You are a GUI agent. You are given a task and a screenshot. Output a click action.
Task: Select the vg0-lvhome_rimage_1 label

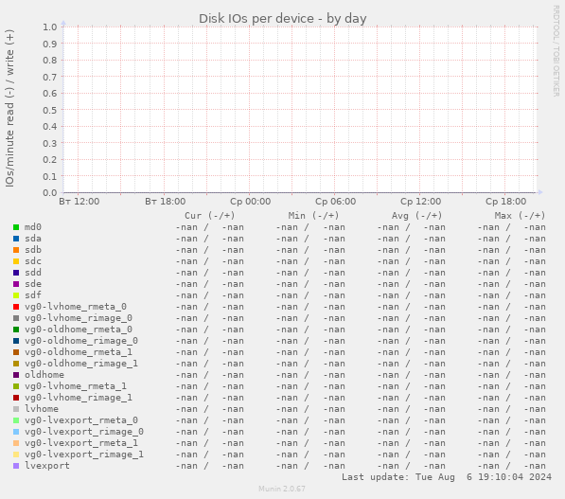[x=79, y=398]
